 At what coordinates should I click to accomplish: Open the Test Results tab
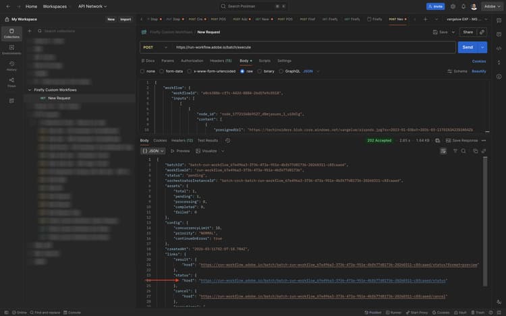pyautogui.click(x=208, y=140)
